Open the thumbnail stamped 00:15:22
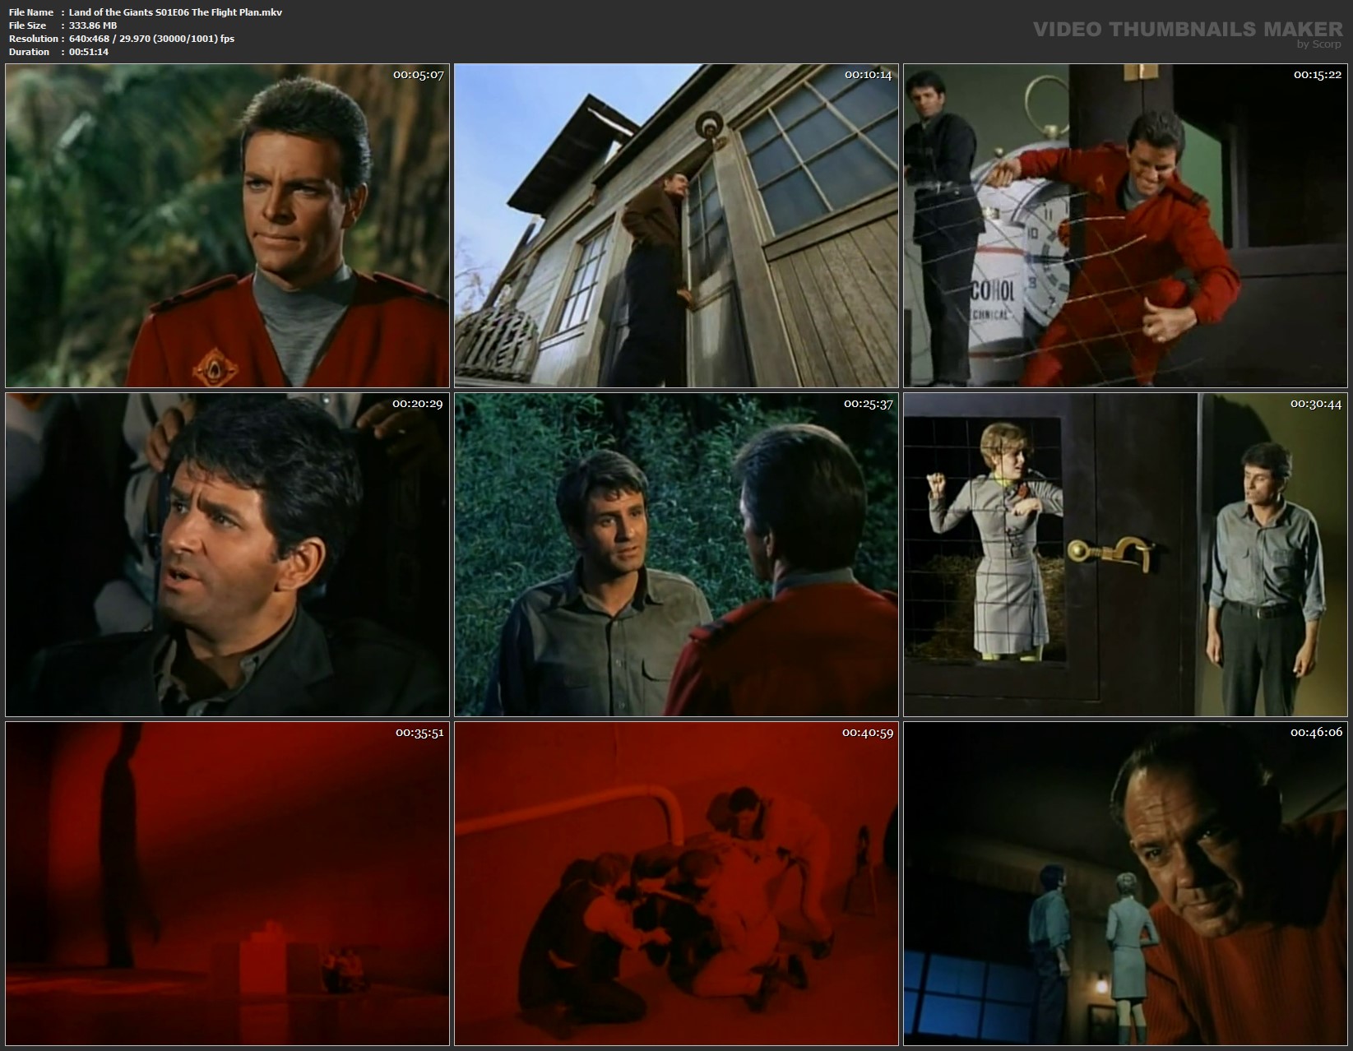The image size is (1353, 1051). 1125,225
